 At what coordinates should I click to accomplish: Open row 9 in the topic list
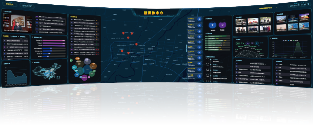pos(15,41)
